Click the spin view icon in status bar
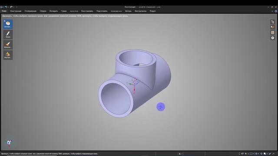The width and height of the screenshot is (278, 156). pyautogui.click(x=256, y=154)
